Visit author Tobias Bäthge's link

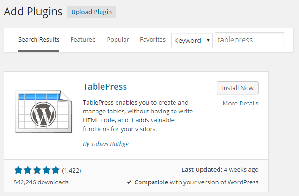[109, 144]
